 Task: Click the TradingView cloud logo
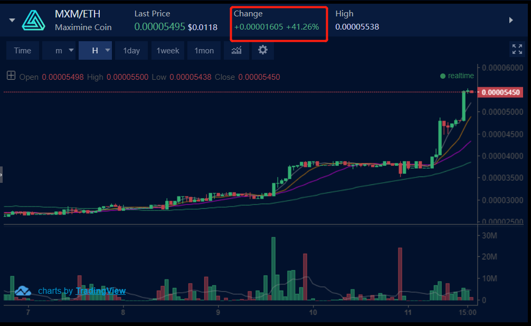(23, 291)
